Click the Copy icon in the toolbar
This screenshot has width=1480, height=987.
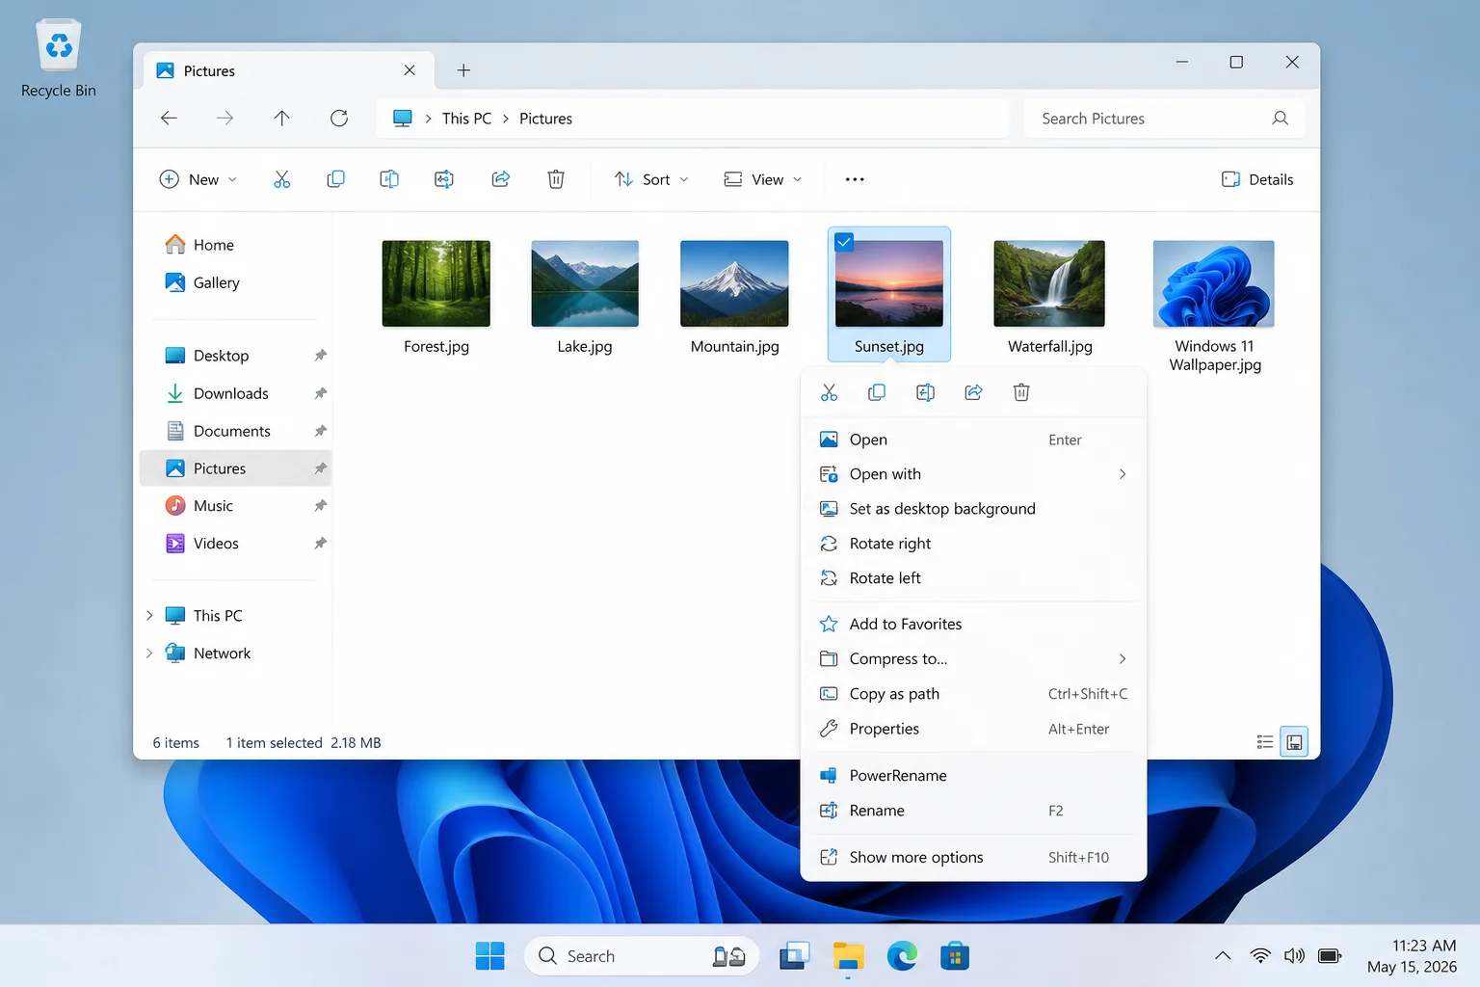tap(335, 179)
